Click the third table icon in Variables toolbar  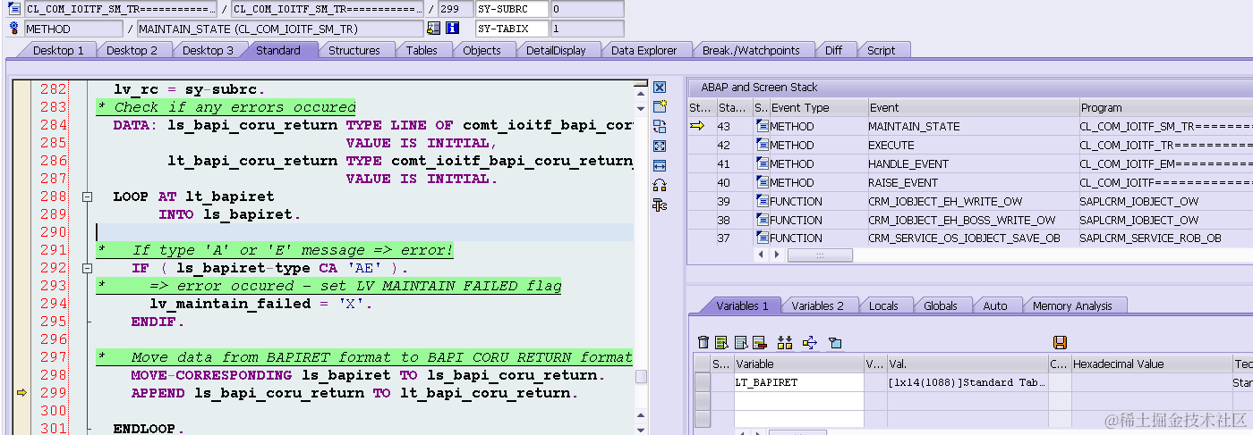[740, 342]
